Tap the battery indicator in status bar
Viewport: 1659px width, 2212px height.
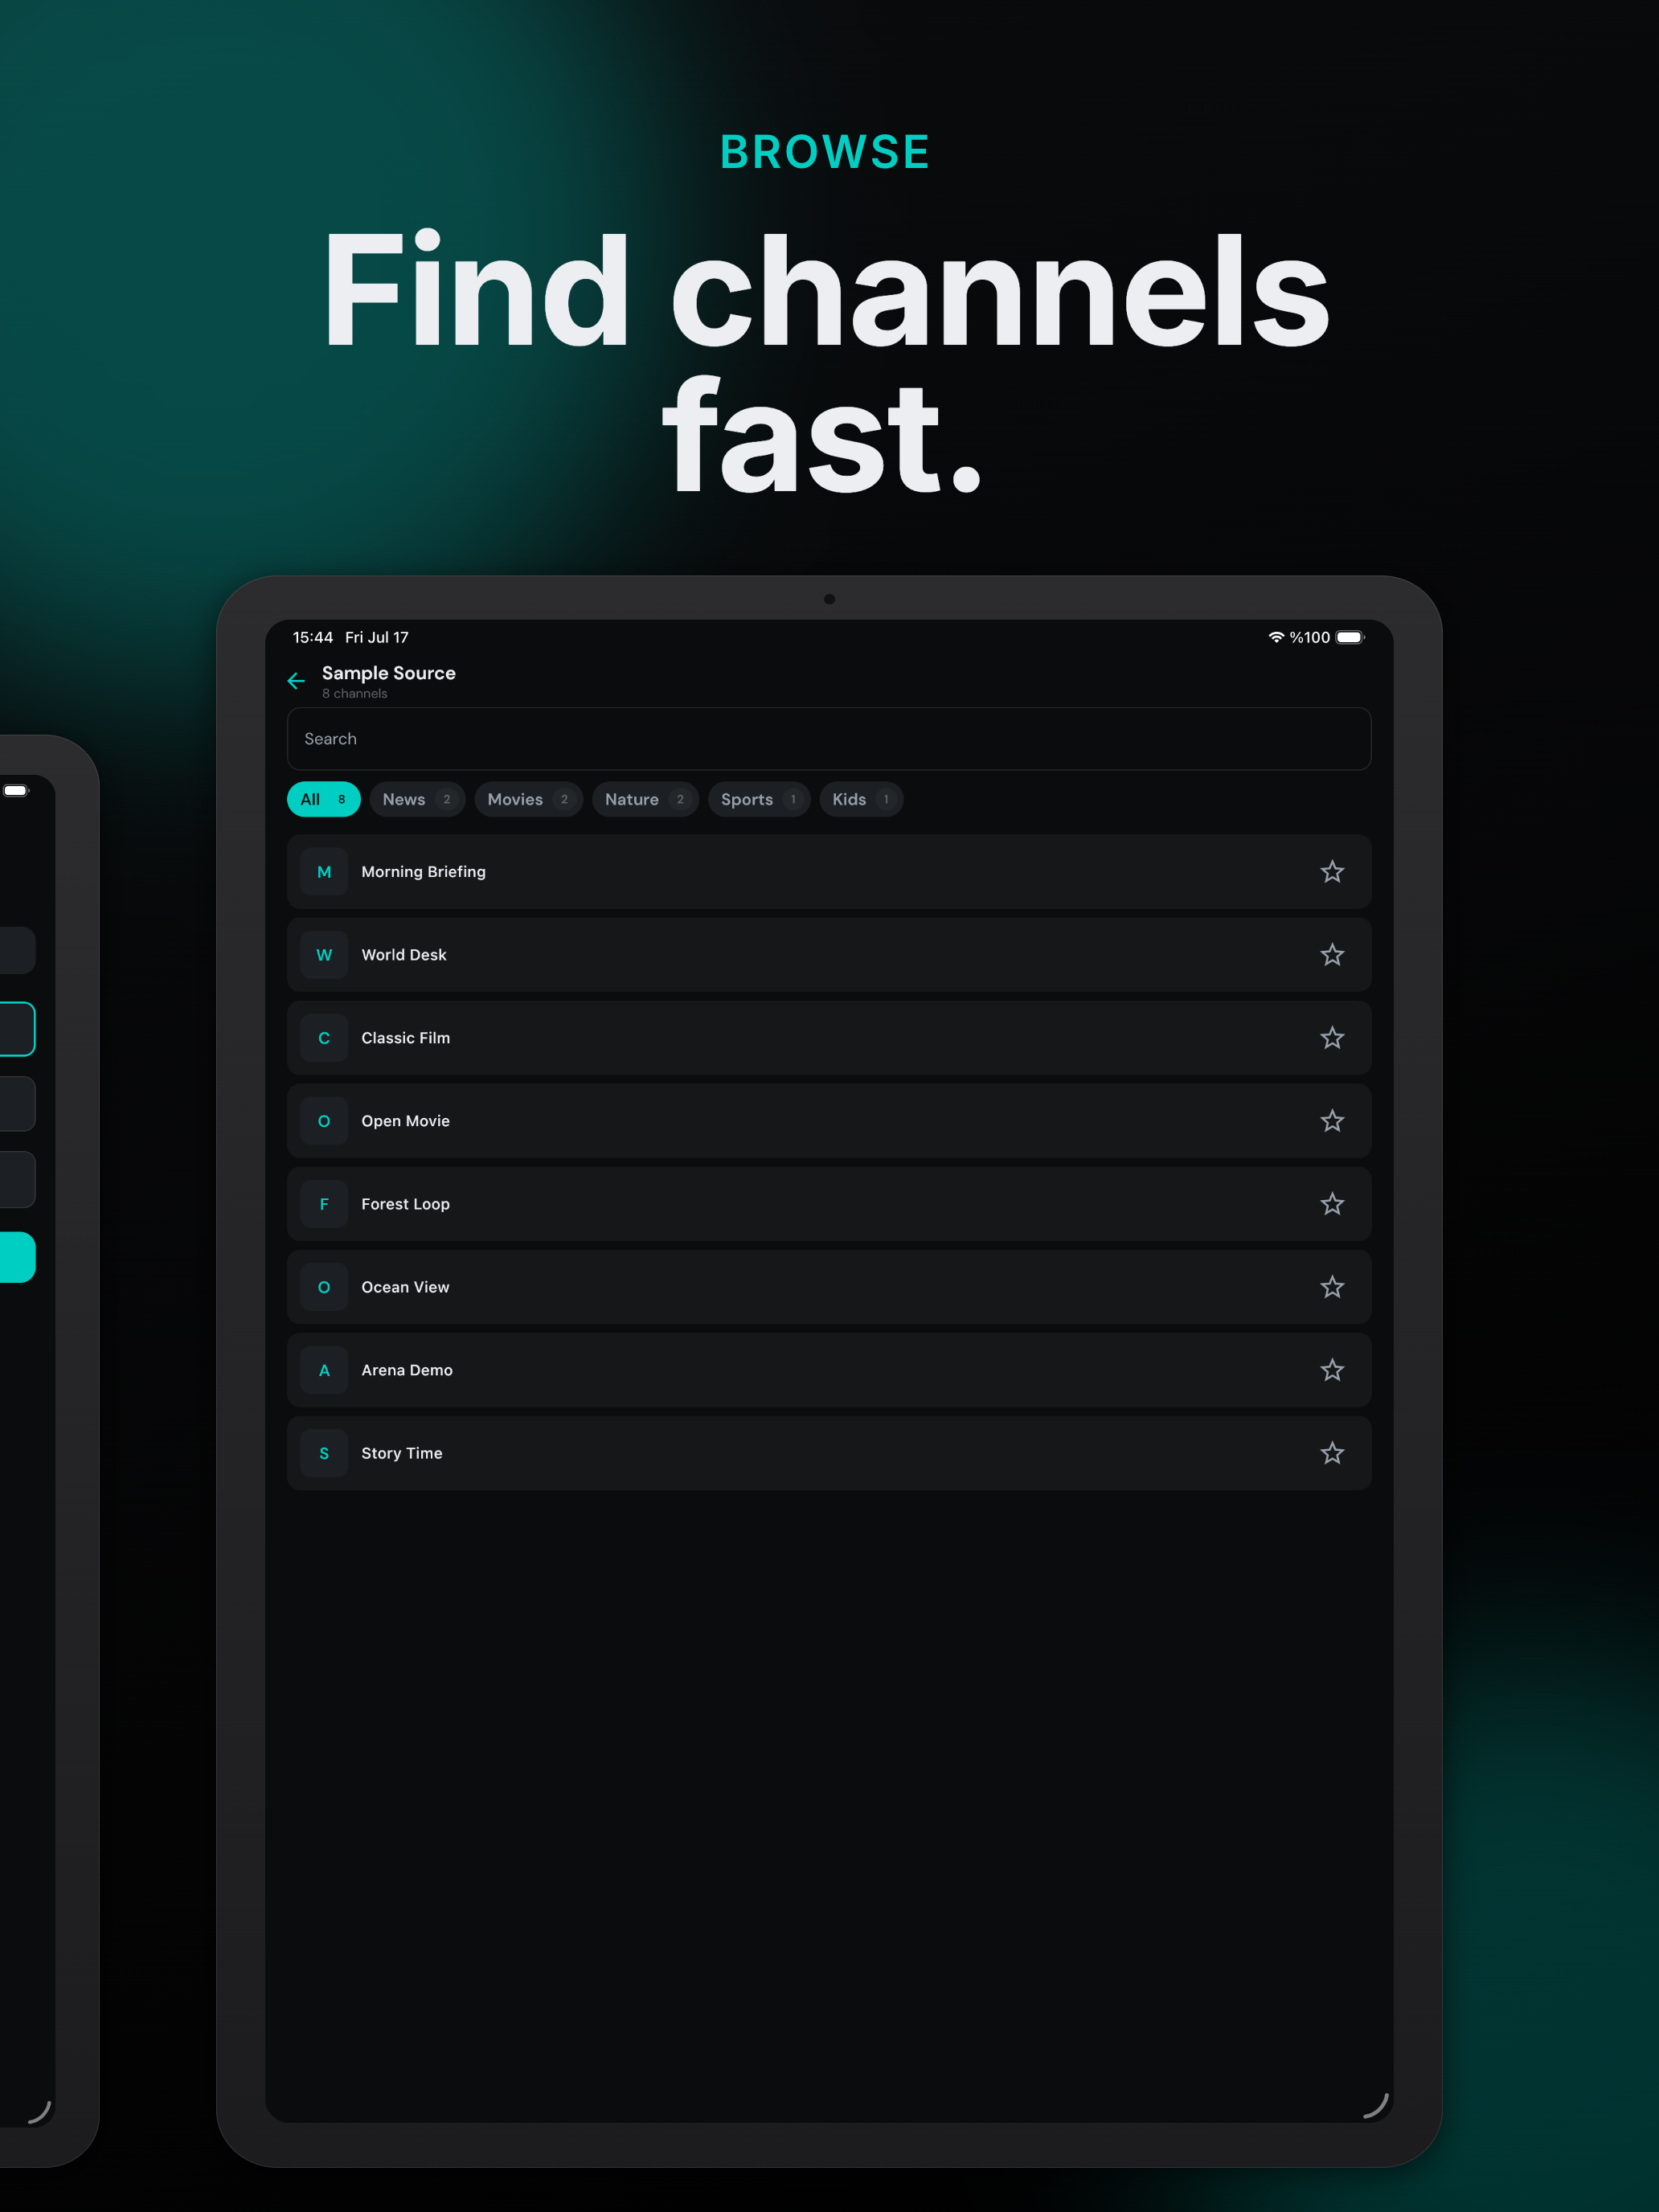pos(1350,637)
